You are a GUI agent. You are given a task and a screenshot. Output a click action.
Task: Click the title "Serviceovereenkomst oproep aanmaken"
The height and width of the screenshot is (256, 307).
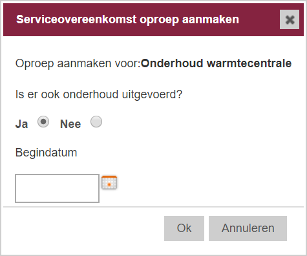[x=127, y=19]
